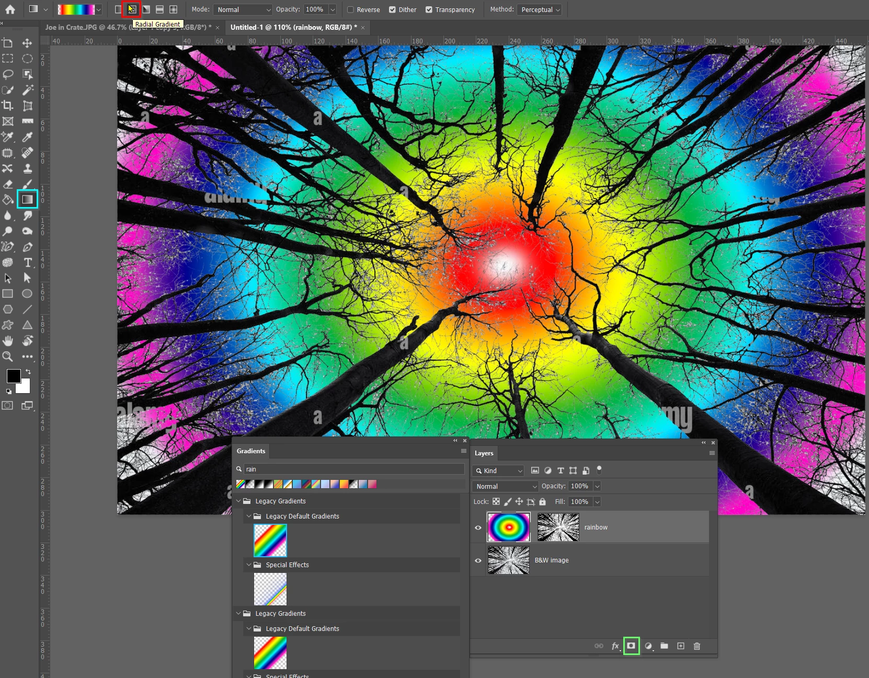
Task: Open the layer Kind filter dropdown
Action: (498, 470)
